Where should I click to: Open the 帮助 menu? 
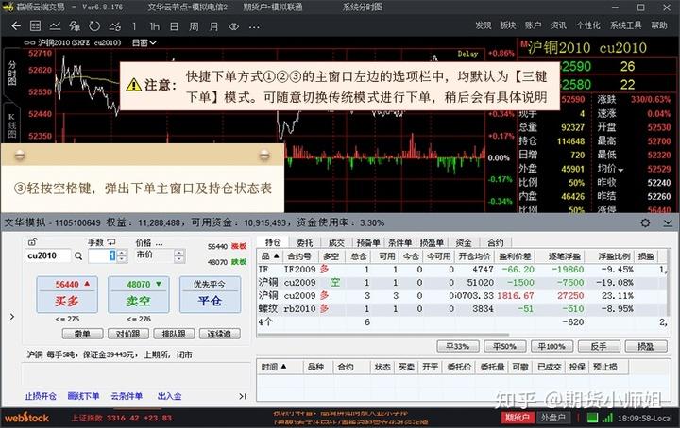[659, 25]
